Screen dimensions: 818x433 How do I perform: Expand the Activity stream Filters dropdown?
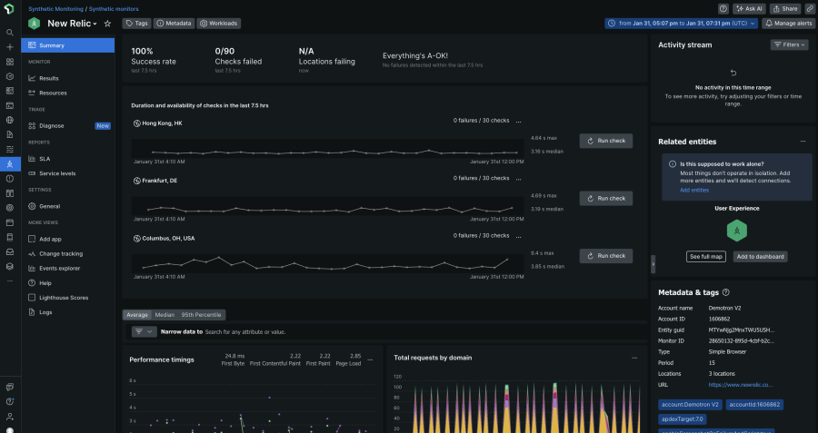[x=789, y=44]
